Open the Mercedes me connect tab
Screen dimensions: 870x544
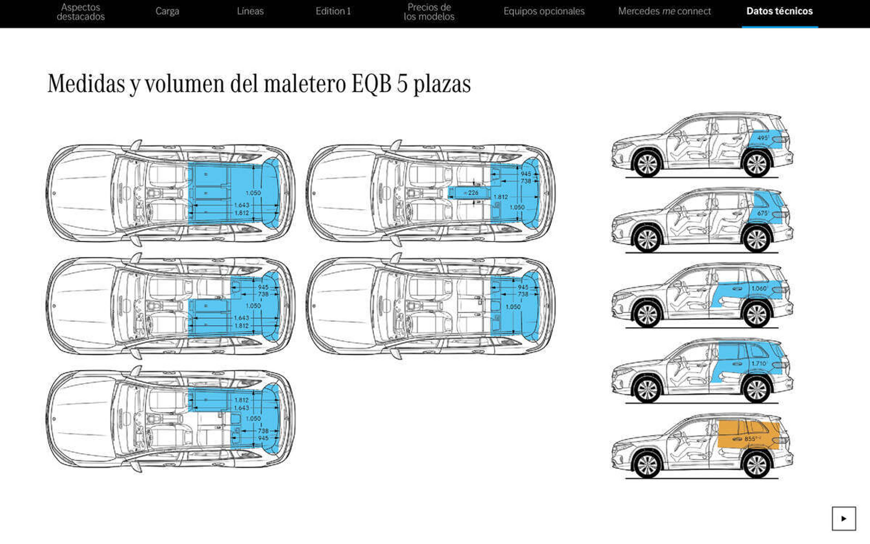pyautogui.click(x=664, y=11)
